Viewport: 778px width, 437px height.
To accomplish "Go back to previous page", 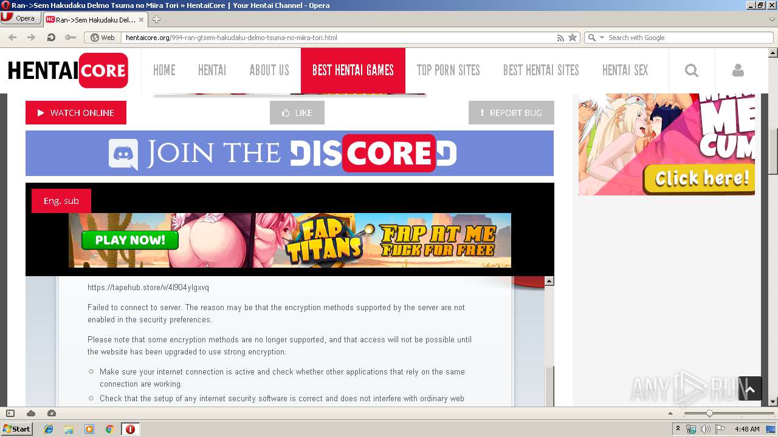I will pos(13,38).
